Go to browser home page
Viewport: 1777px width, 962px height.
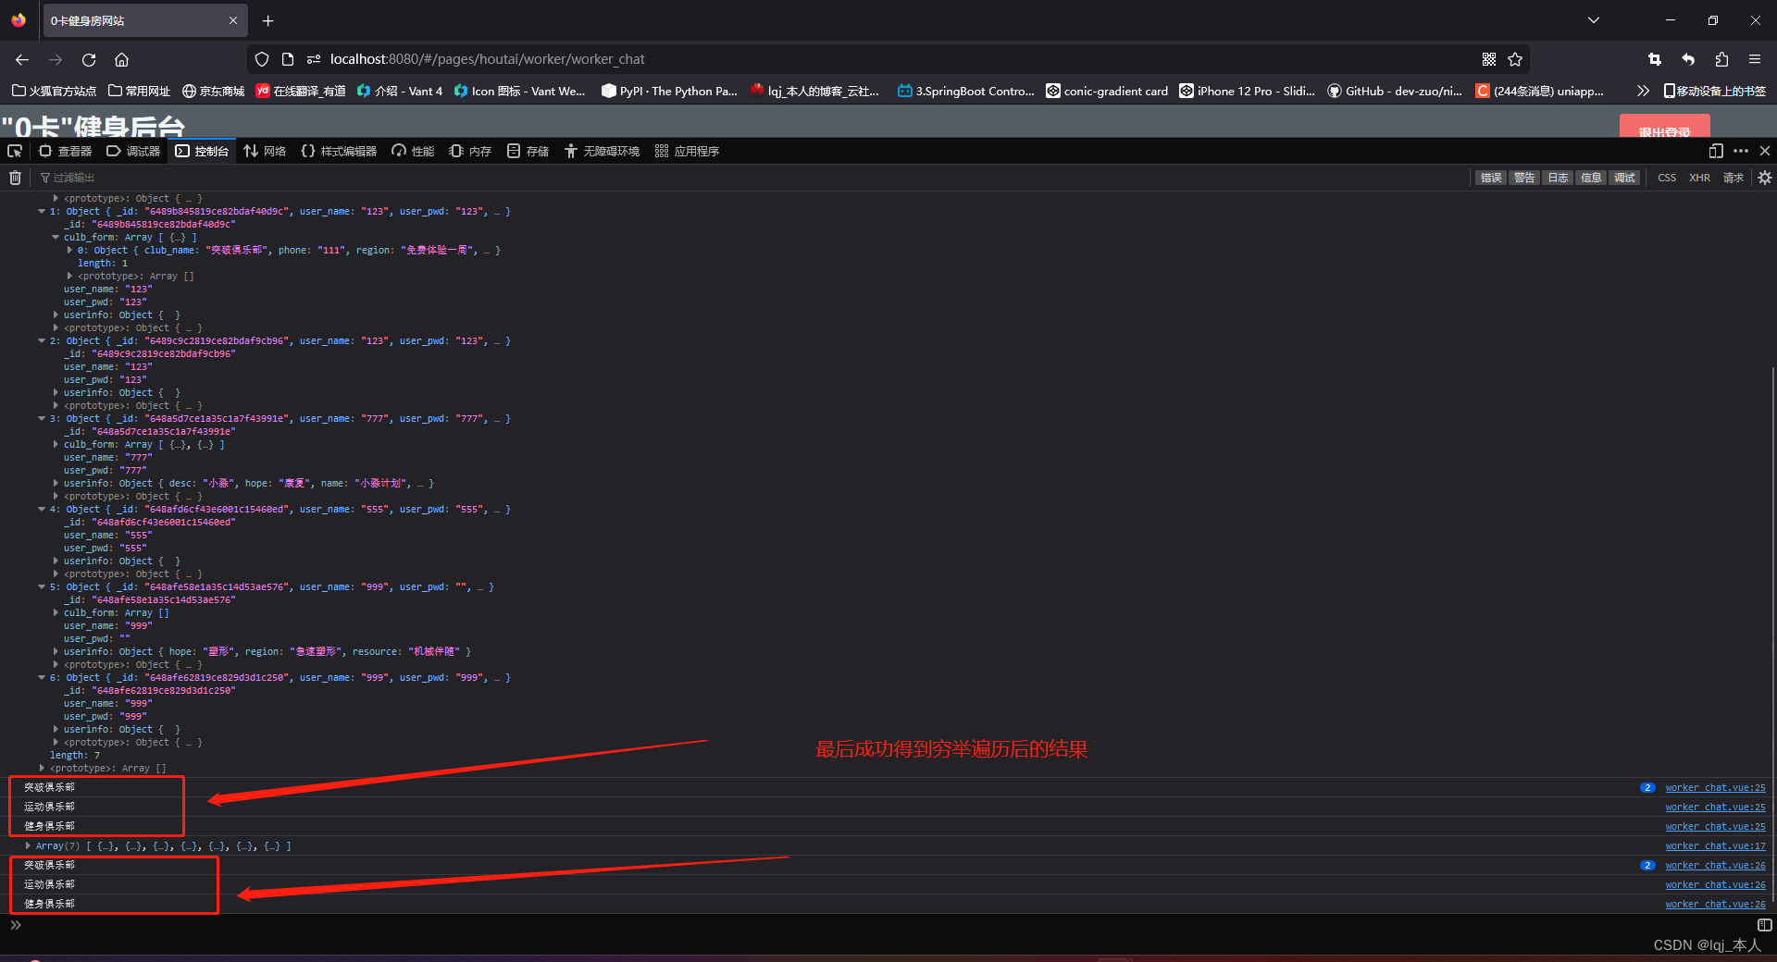(121, 59)
